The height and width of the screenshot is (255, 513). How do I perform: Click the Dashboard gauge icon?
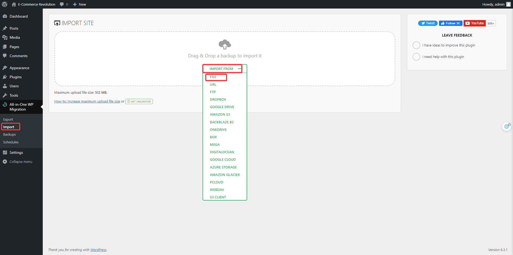pyautogui.click(x=5, y=16)
